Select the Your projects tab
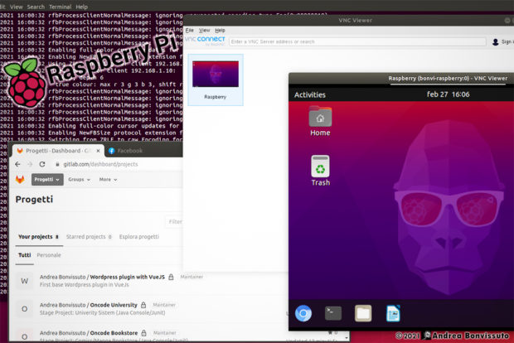514x343 pixels. pos(38,236)
